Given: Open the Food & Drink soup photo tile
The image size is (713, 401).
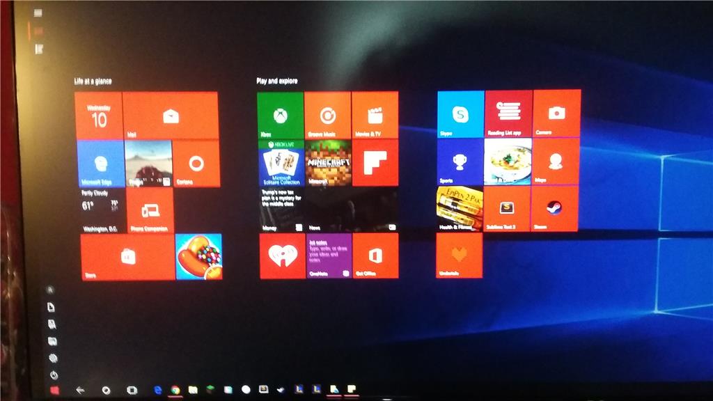Looking at the screenshot, I should [508, 162].
